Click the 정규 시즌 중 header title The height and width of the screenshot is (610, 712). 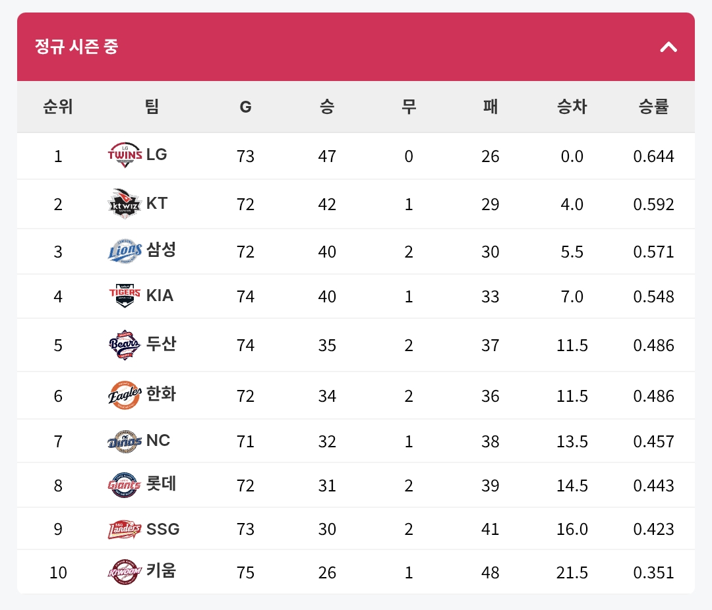click(76, 46)
